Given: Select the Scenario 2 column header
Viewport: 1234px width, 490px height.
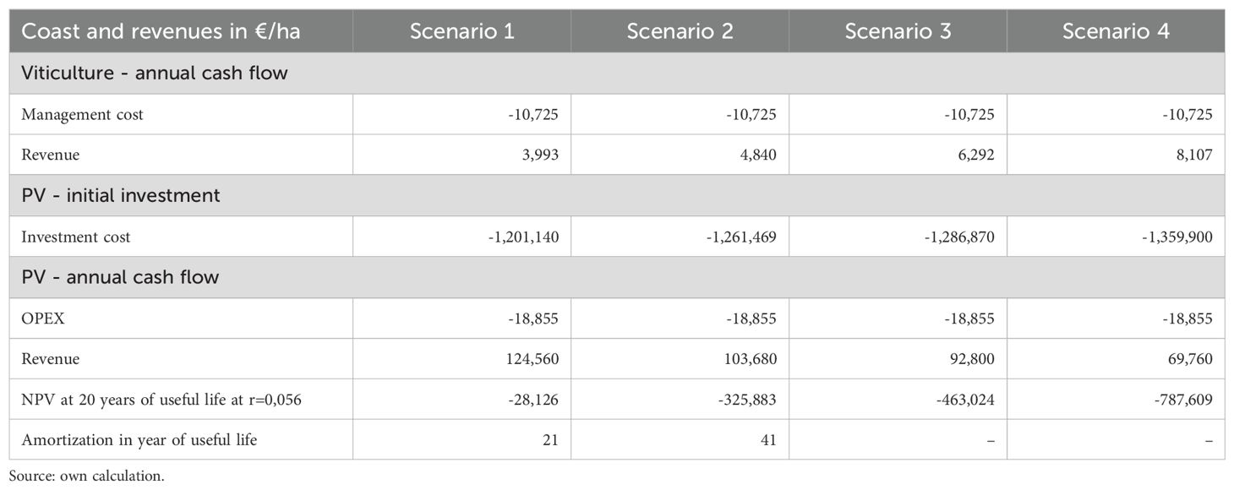Looking at the screenshot, I should tap(680, 31).
